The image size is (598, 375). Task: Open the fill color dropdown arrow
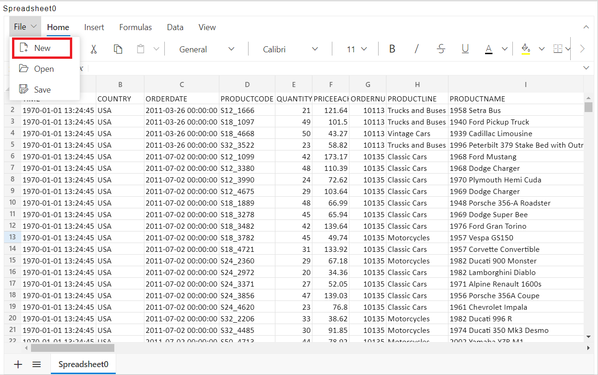pos(542,49)
